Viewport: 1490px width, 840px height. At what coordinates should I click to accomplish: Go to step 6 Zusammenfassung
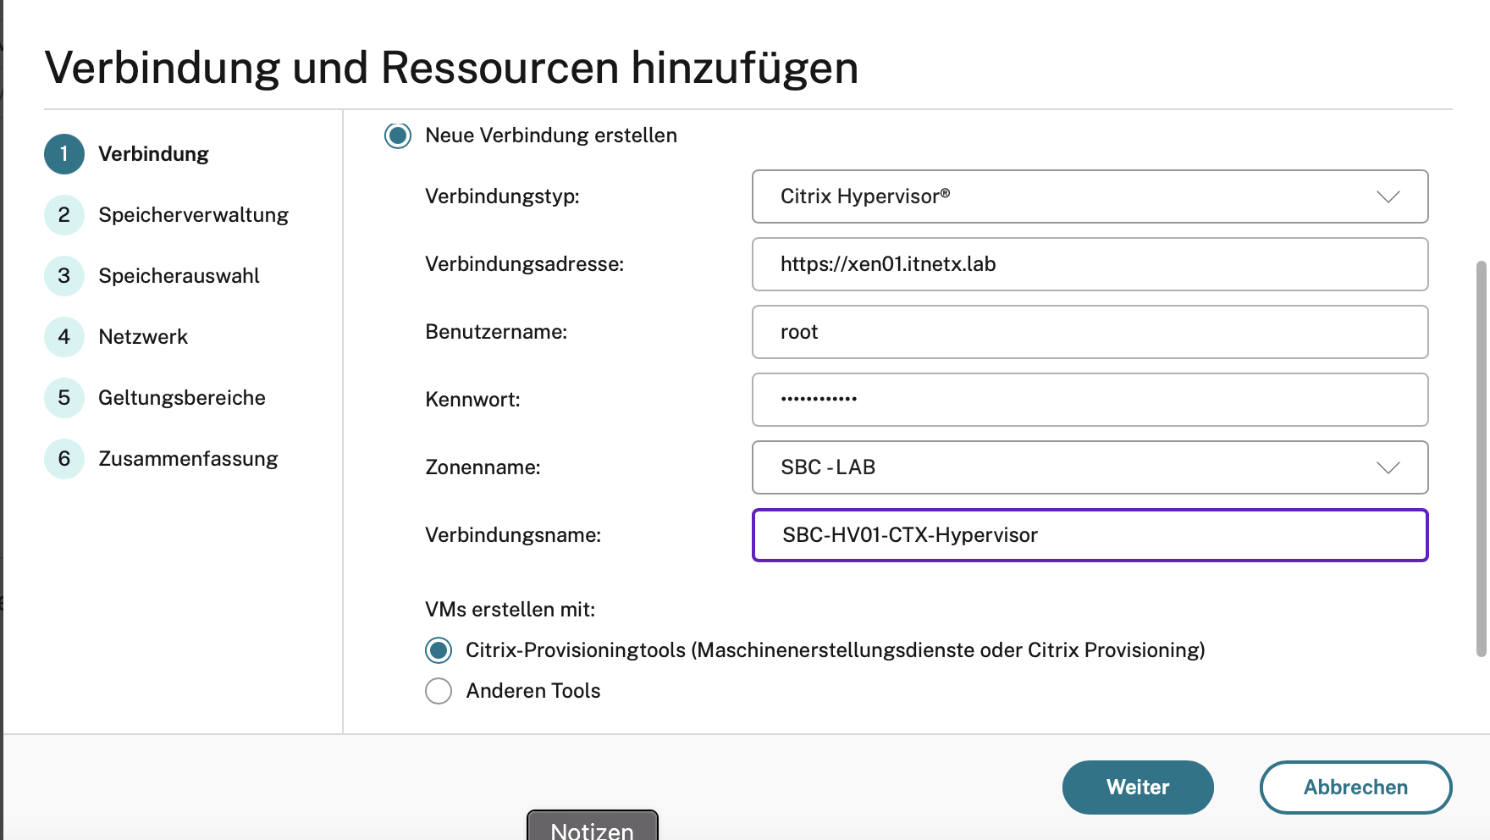[x=161, y=459]
